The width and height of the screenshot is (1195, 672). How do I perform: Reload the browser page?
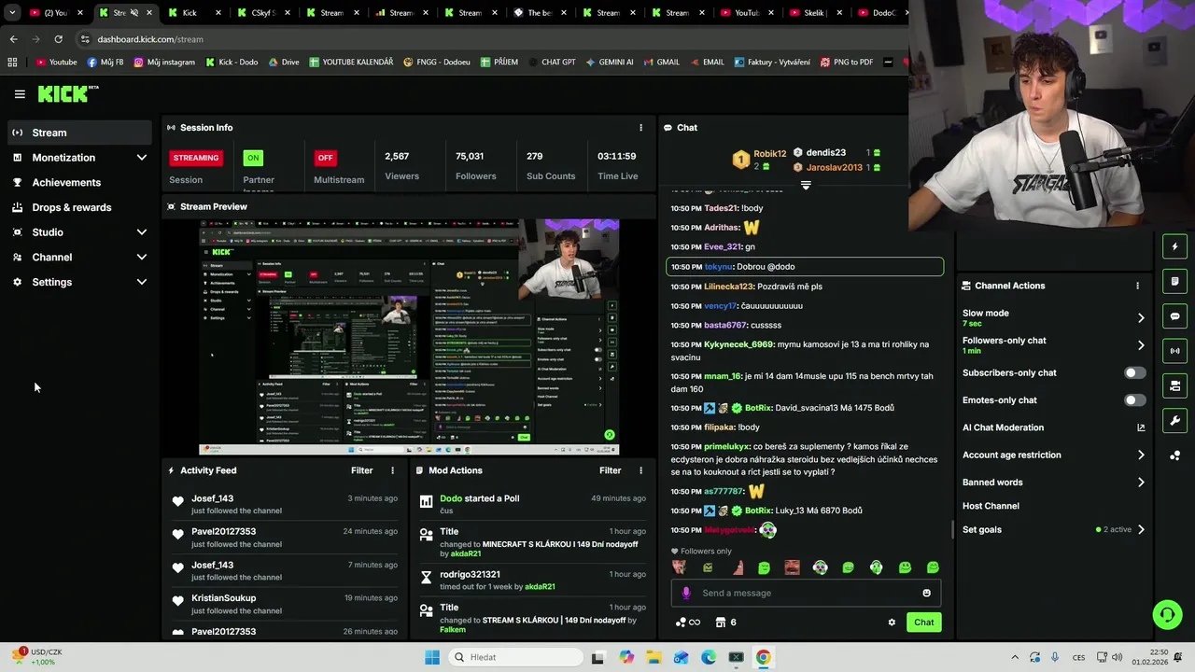point(58,39)
